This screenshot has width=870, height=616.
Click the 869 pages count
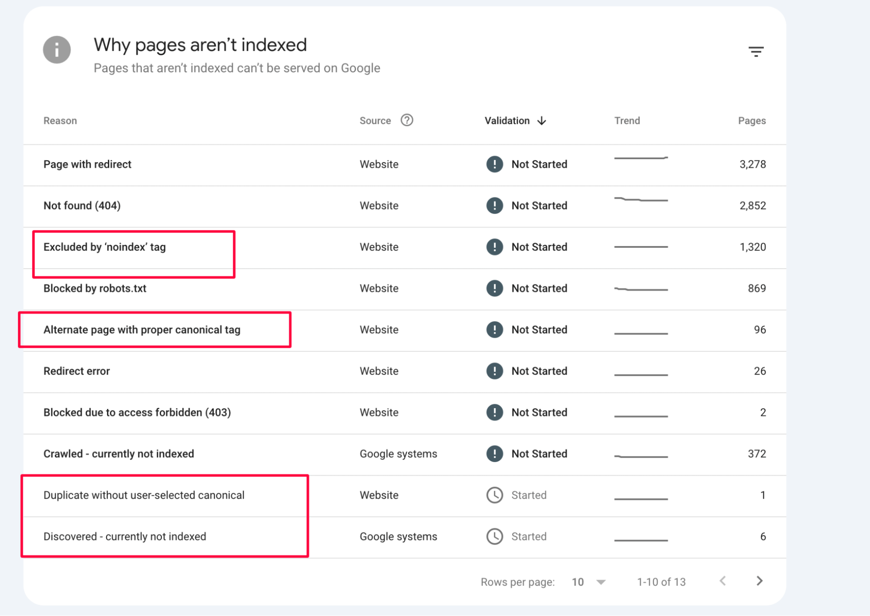click(x=757, y=288)
